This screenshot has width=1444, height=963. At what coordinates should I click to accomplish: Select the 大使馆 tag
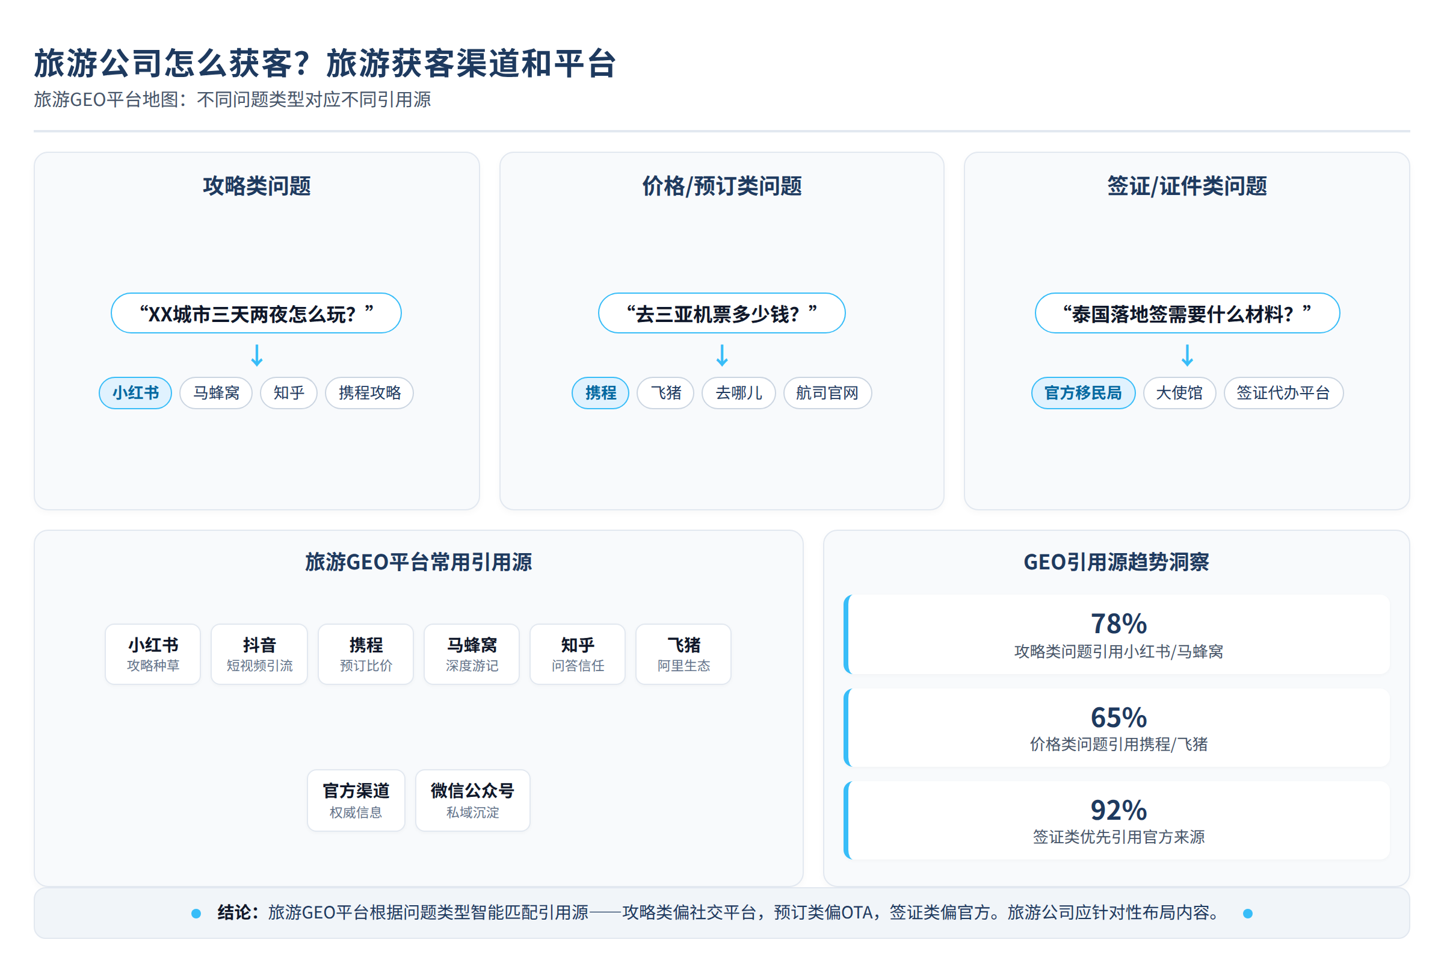[1179, 393]
